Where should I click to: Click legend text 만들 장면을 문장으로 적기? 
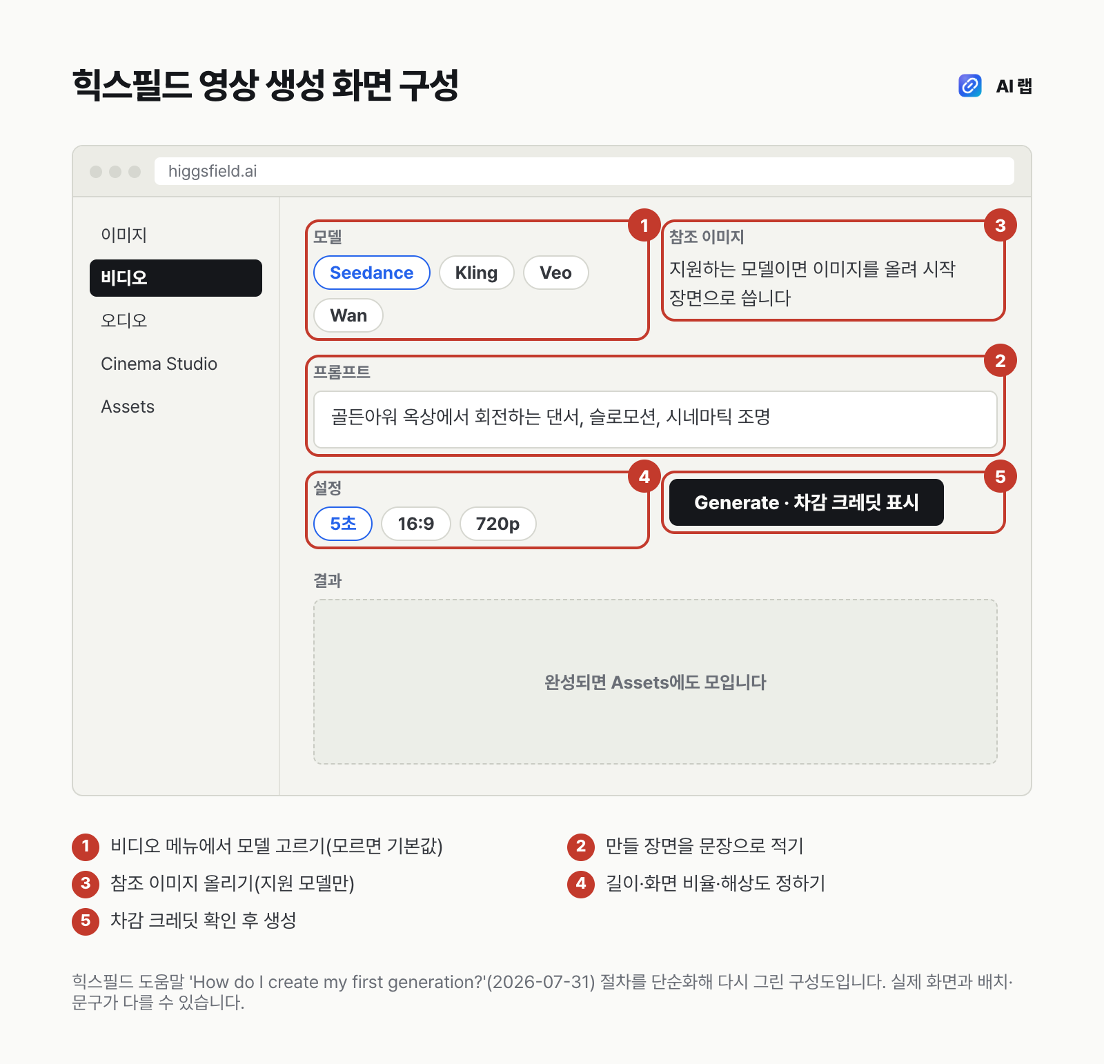pyautogui.click(x=704, y=846)
